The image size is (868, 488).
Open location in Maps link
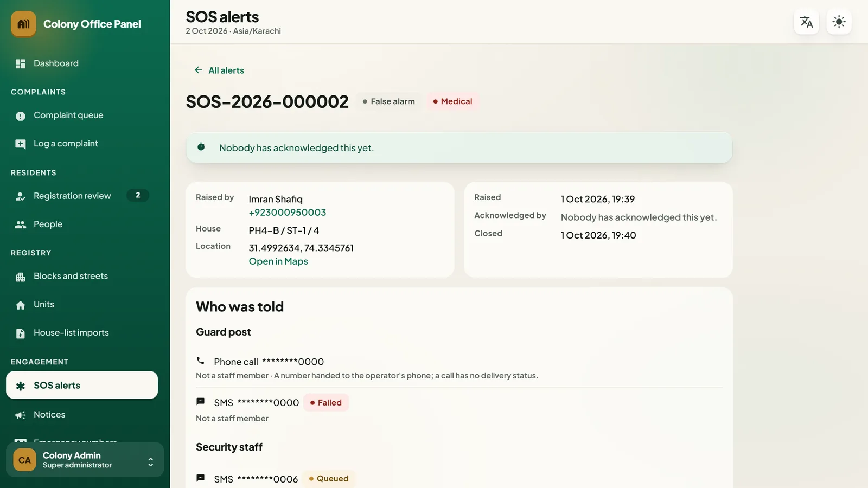(x=278, y=261)
